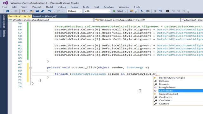203x114 pixels.
Task: Open the Toolbox side panel
Action: [x=4, y=33]
